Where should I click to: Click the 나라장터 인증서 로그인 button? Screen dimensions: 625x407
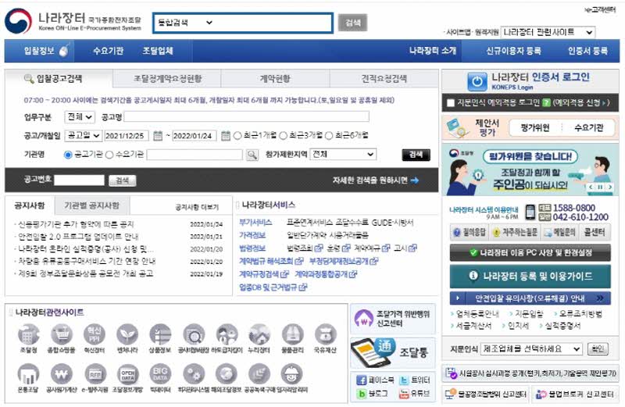[529, 80]
